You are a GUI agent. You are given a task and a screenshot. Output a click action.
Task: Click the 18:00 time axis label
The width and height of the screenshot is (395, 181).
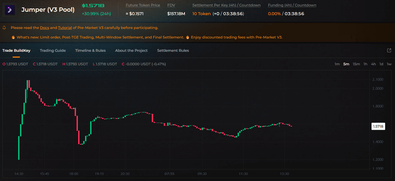74,174
